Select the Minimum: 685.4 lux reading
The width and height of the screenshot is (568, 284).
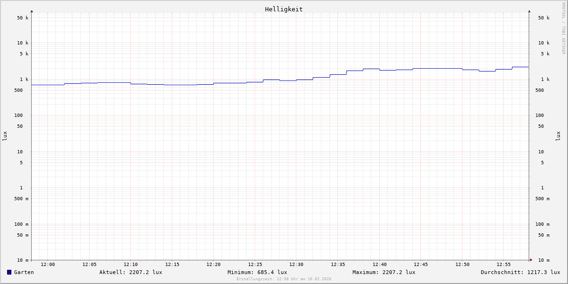click(x=257, y=272)
